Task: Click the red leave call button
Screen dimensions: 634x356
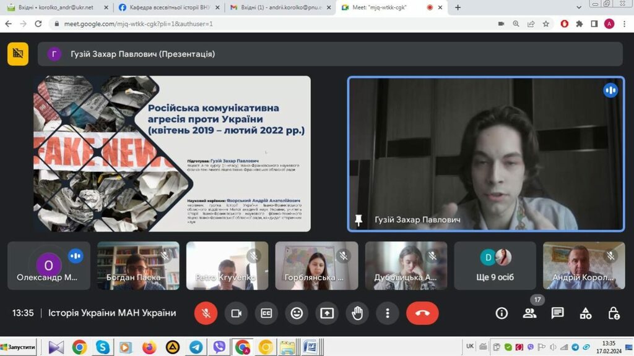Action: 422,313
